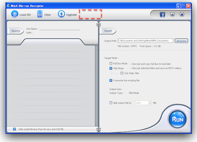Uncheck the Title Mode checkbox
The height and width of the screenshot is (142, 197).
tap(111, 68)
